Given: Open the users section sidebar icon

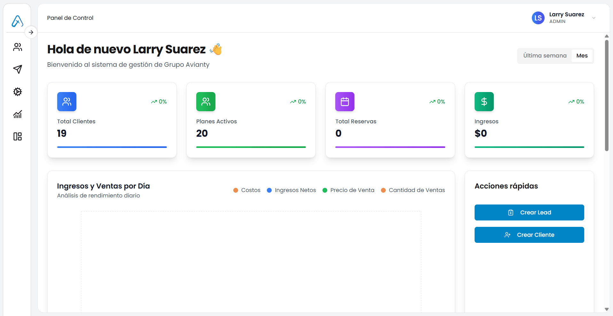Looking at the screenshot, I should (x=18, y=47).
